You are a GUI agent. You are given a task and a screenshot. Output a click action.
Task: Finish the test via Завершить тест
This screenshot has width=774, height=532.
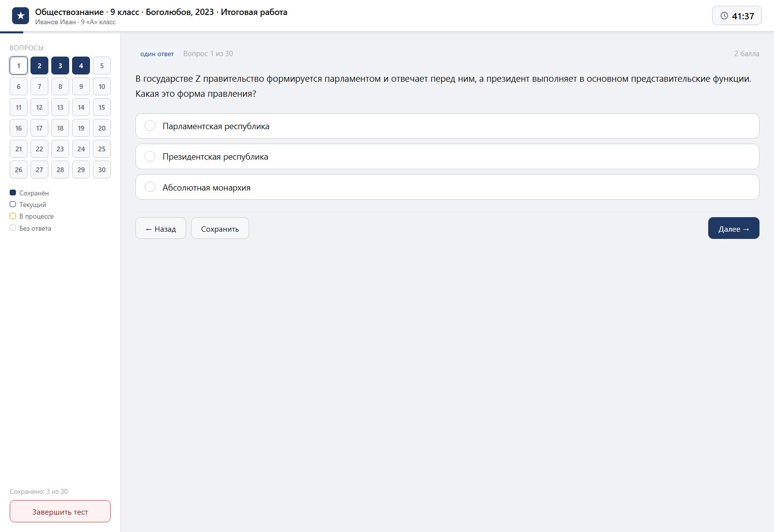[60, 511]
